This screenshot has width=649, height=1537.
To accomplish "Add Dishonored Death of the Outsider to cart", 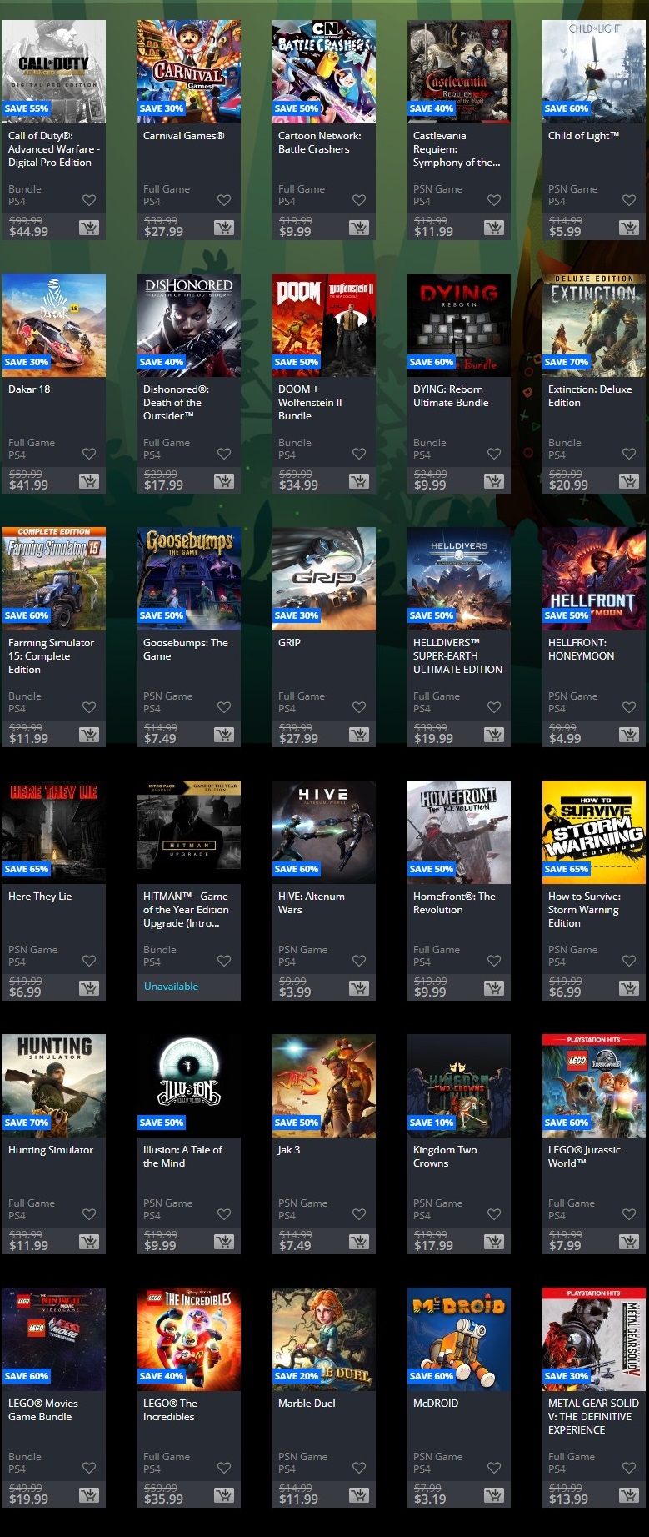I will tap(223, 480).
